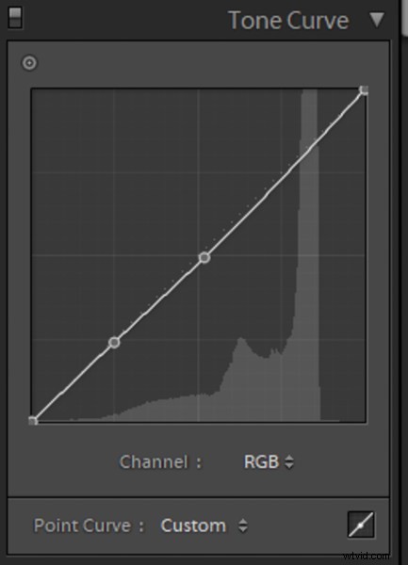
Task: Toggle the Tone Curve panel on/off switch
Action: (15, 18)
